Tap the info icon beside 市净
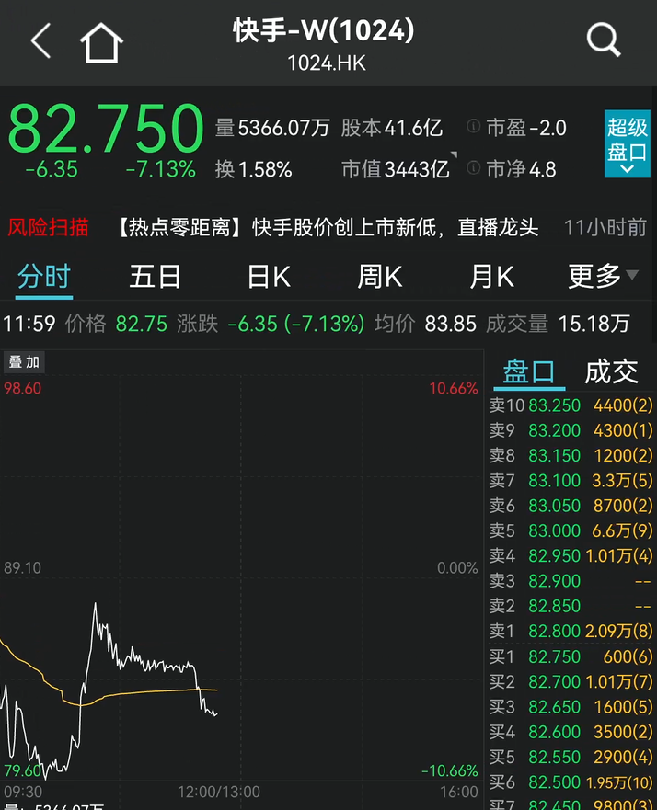 [x=473, y=168]
